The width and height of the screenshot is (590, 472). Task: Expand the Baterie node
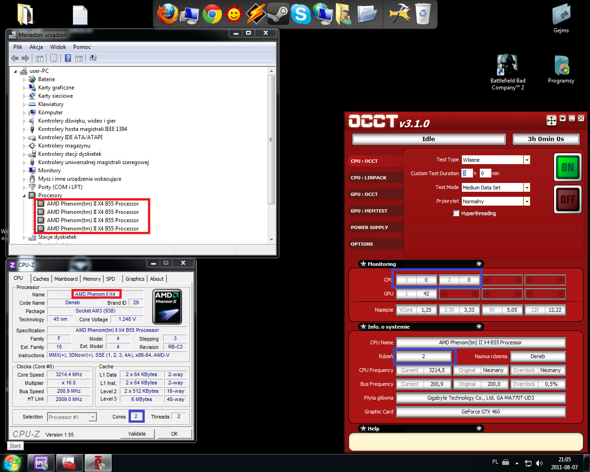pos(24,80)
